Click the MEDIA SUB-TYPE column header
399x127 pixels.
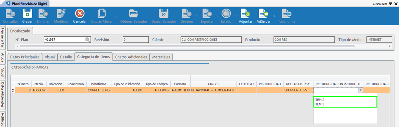pyautogui.click(x=298, y=84)
